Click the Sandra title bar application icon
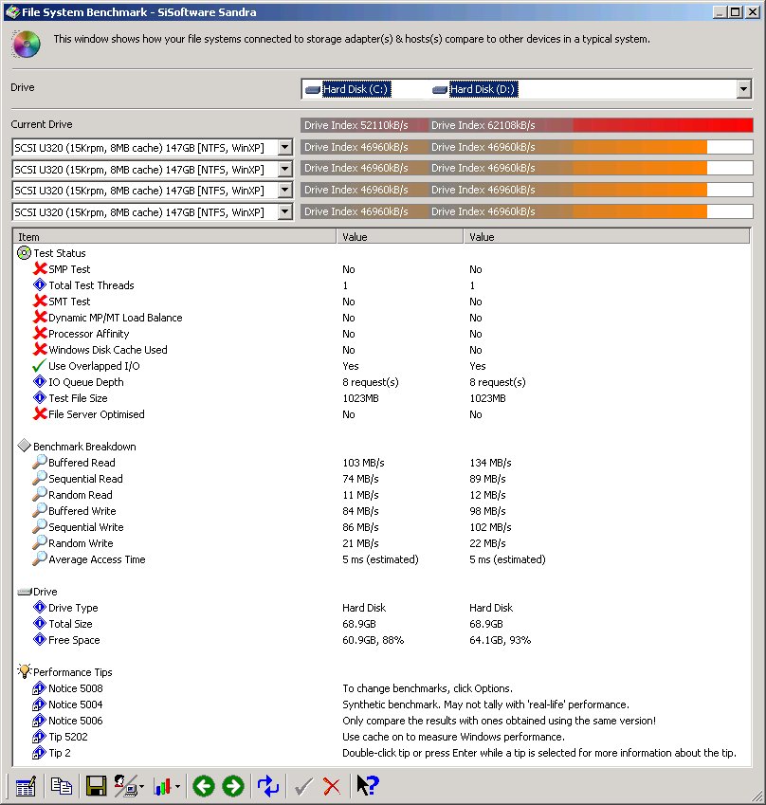This screenshot has width=766, height=805. (12, 11)
